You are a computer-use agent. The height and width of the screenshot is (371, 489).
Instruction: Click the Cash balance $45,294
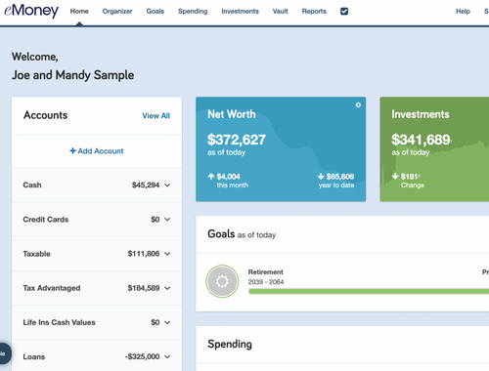[x=146, y=185]
